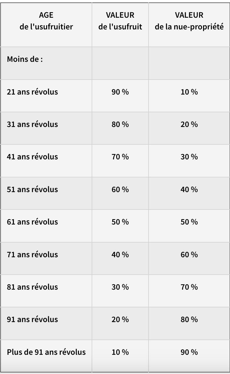Viewport: 230px width, 374px height.
Task: Click the 90 % usufruit value
Action: (x=120, y=92)
